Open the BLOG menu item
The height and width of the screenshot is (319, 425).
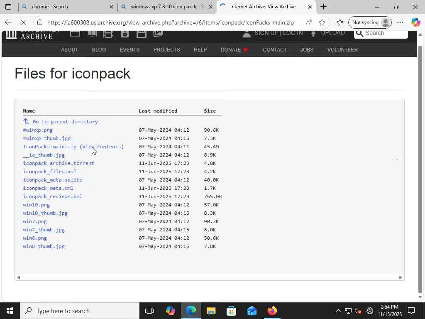[x=99, y=50]
